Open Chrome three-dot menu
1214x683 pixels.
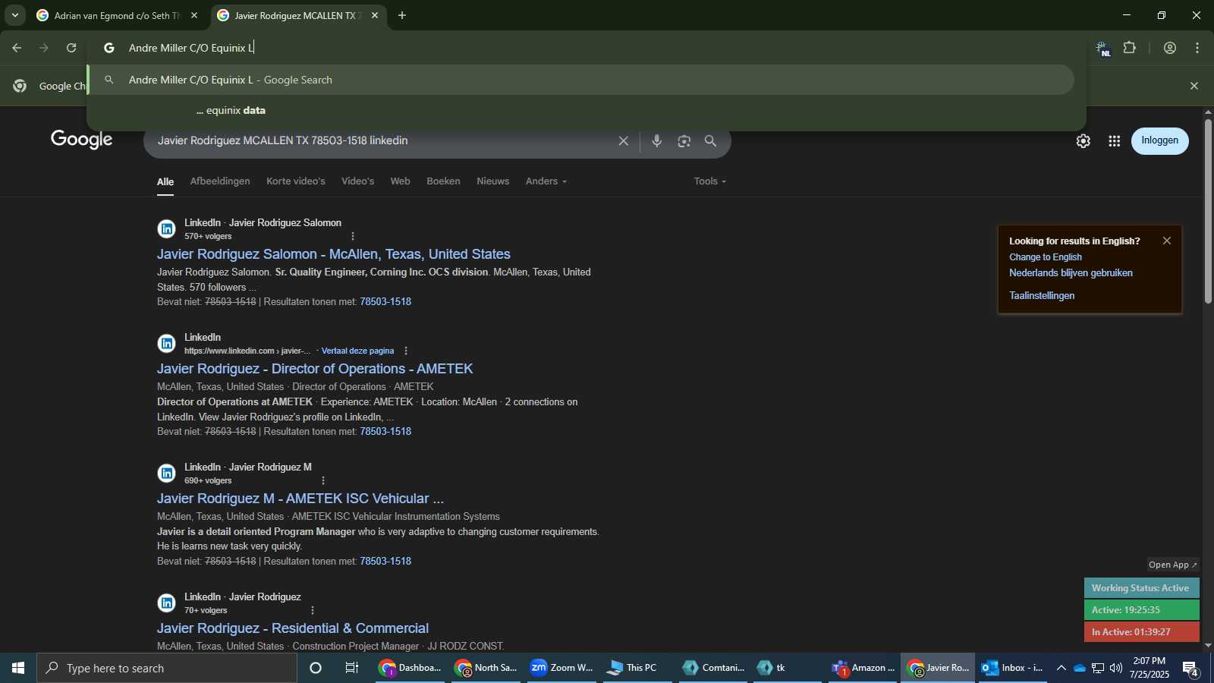tap(1197, 48)
